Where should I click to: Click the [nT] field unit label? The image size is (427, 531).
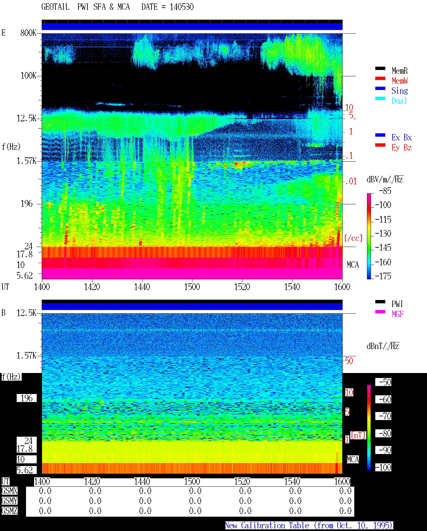(358, 435)
